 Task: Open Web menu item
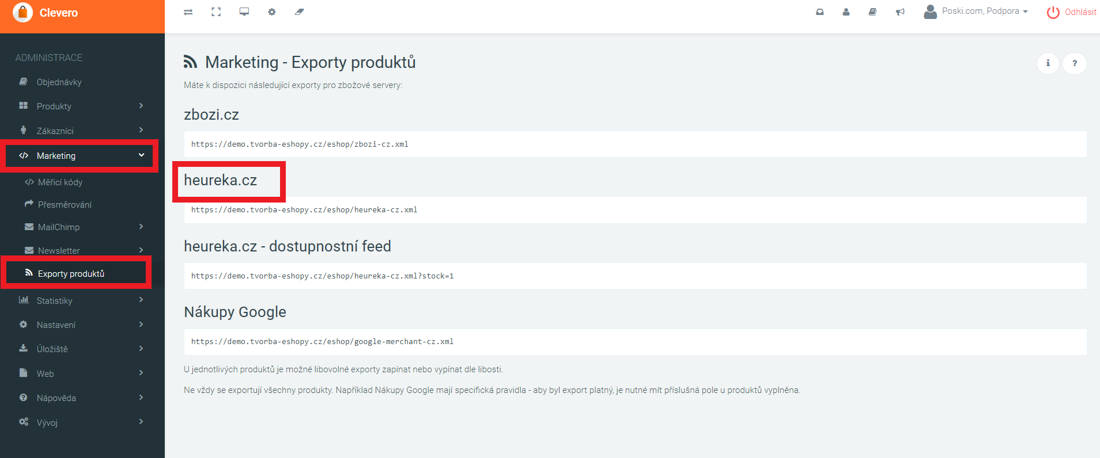tap(45, 374)
